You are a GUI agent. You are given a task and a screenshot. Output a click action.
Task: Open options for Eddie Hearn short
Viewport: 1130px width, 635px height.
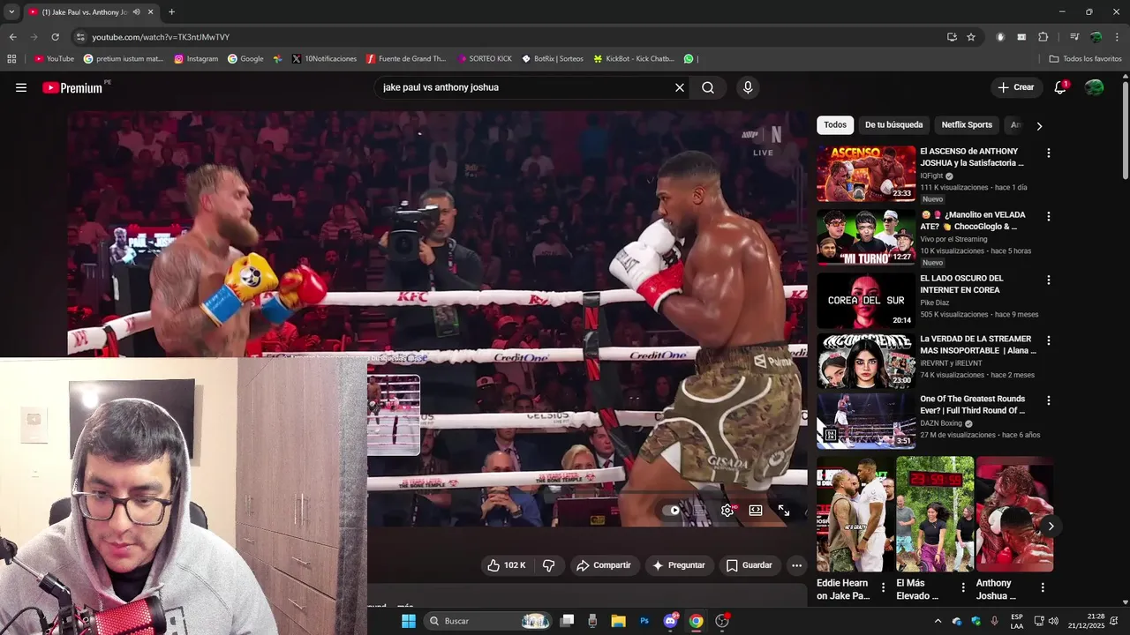point(883,587)
